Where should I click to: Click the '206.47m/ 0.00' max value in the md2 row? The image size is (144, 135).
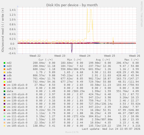pos(128,63)
